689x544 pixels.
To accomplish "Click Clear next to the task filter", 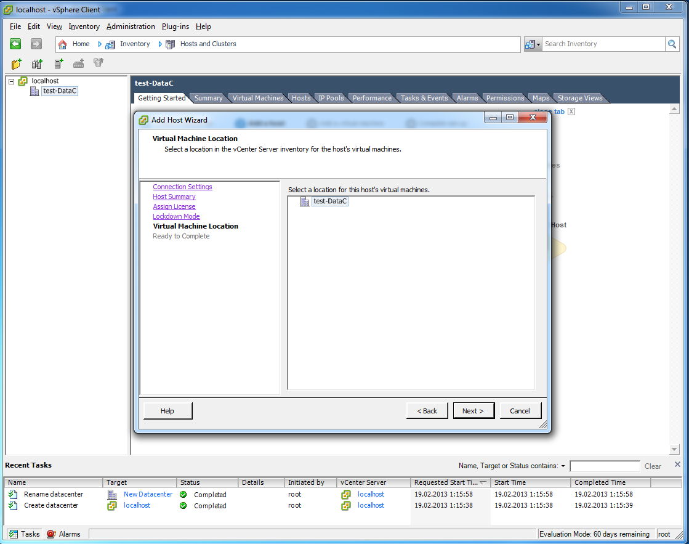I will 653,466.
